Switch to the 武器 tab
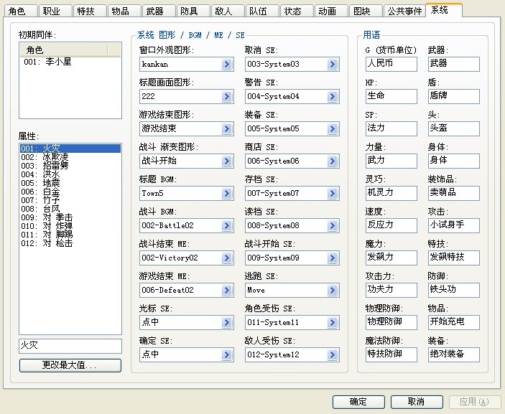Image resolution: width=505 pixels, height=414 pixels. (159, 11)
